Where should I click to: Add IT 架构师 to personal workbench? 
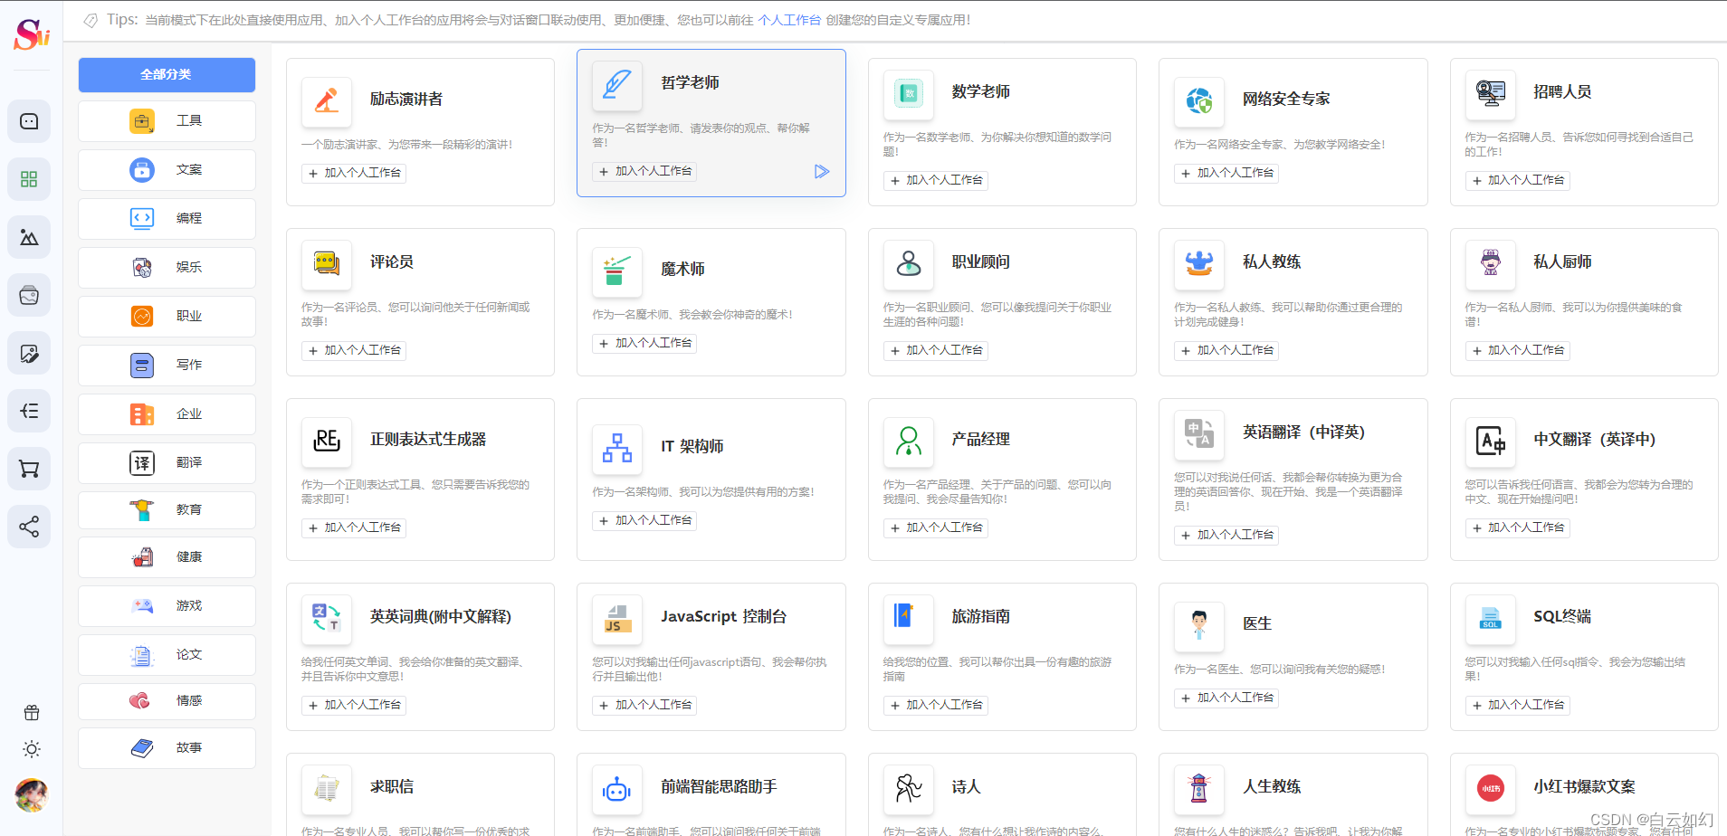645,520
